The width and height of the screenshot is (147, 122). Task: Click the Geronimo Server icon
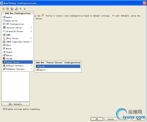tap(4, 27)
